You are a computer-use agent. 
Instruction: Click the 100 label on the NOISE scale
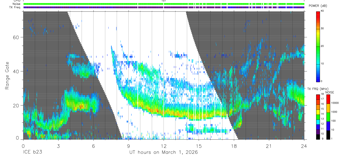(x=334, y=121)
